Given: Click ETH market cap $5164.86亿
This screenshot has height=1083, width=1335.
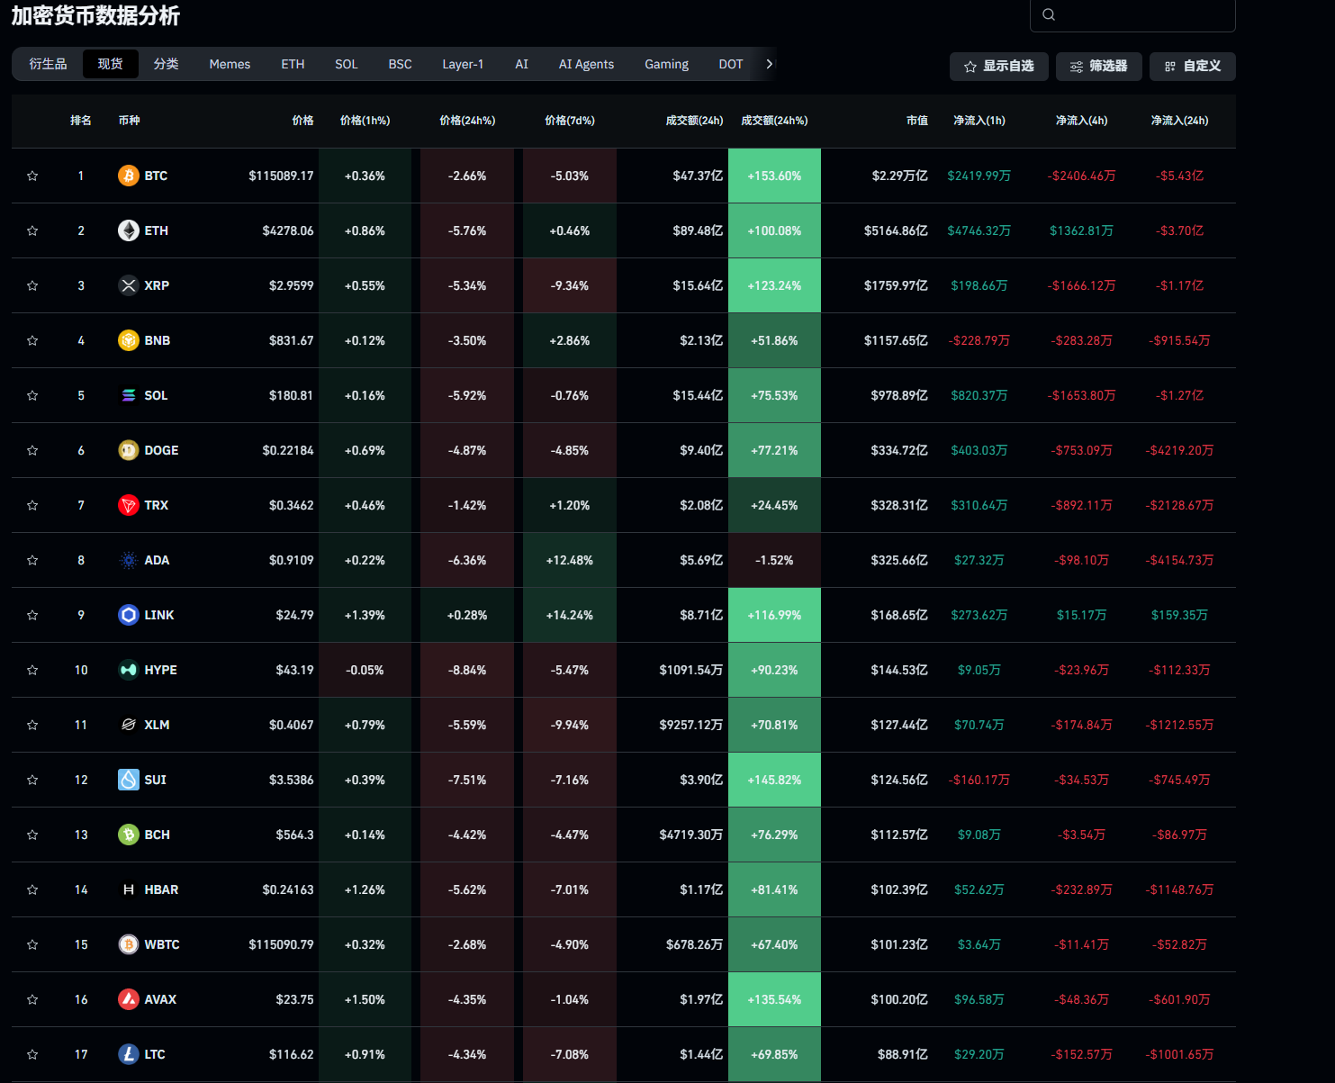Looking at the screenshot, I should 896,230.
